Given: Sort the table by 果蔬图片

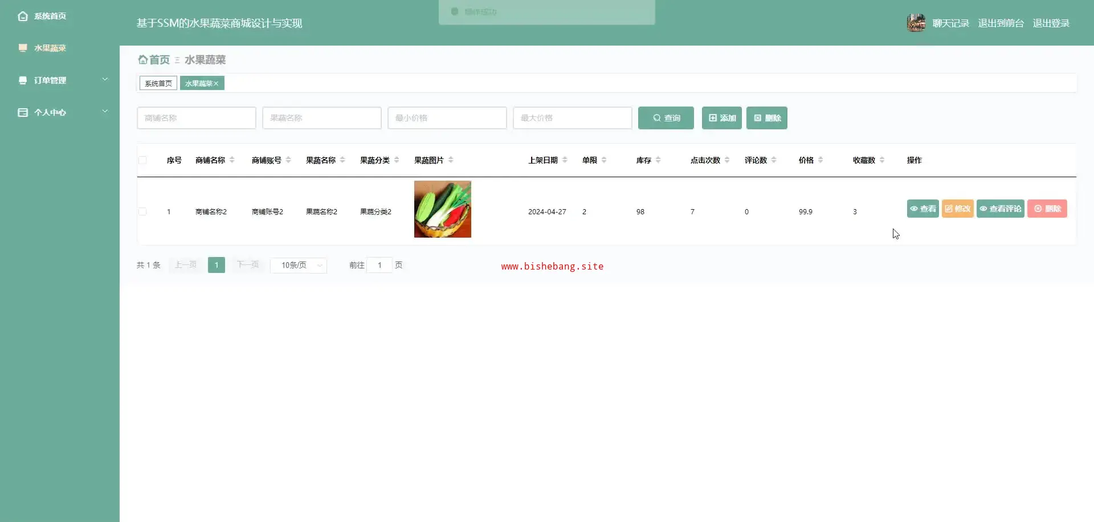Looking at the screenshot, I should 451,160.
